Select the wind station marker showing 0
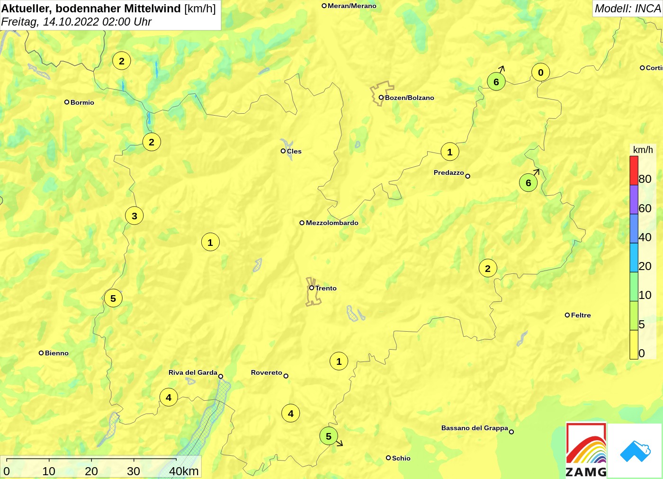Image resolution: width=663 pixels, height=479 pixels. pos(541,72)
